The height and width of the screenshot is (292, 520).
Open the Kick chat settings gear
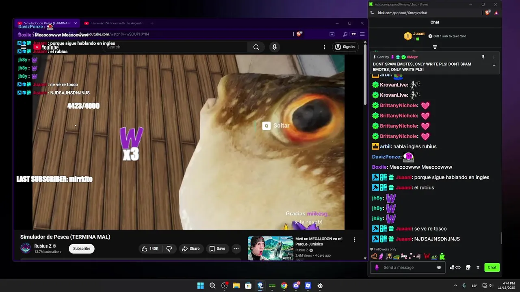pyautogui.click(x=478, y=267)
